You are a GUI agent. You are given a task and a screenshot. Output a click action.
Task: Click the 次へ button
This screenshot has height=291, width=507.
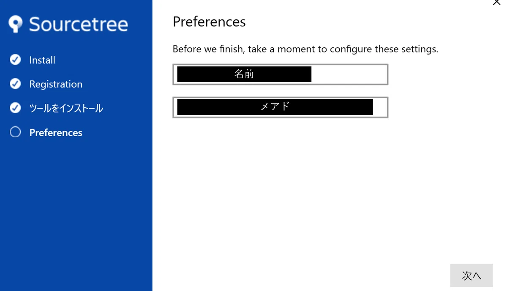[x=472, y=275]
